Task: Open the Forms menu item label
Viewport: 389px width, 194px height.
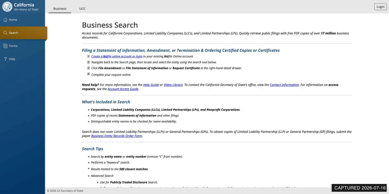Action: pos(13,46)
